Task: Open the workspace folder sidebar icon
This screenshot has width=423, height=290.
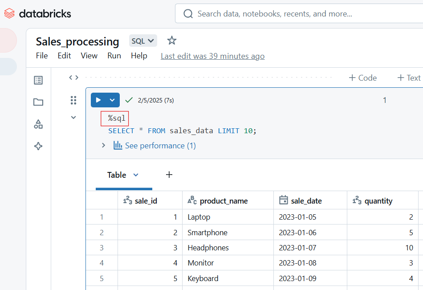Action: (x=38, y=102)
